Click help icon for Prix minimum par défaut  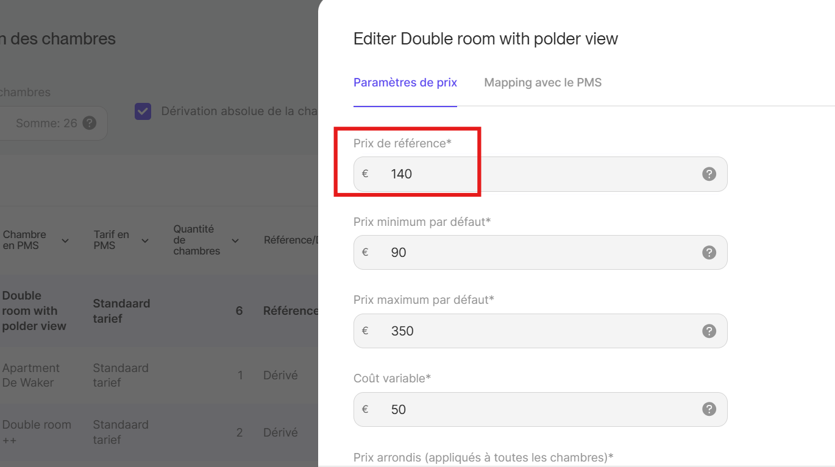(709, 253)
